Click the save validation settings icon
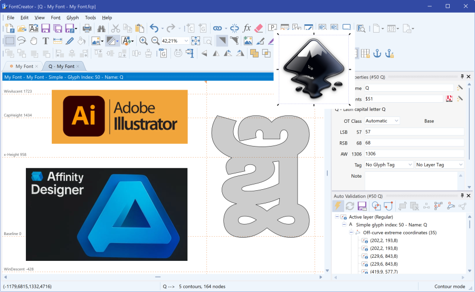 [362, 206]
